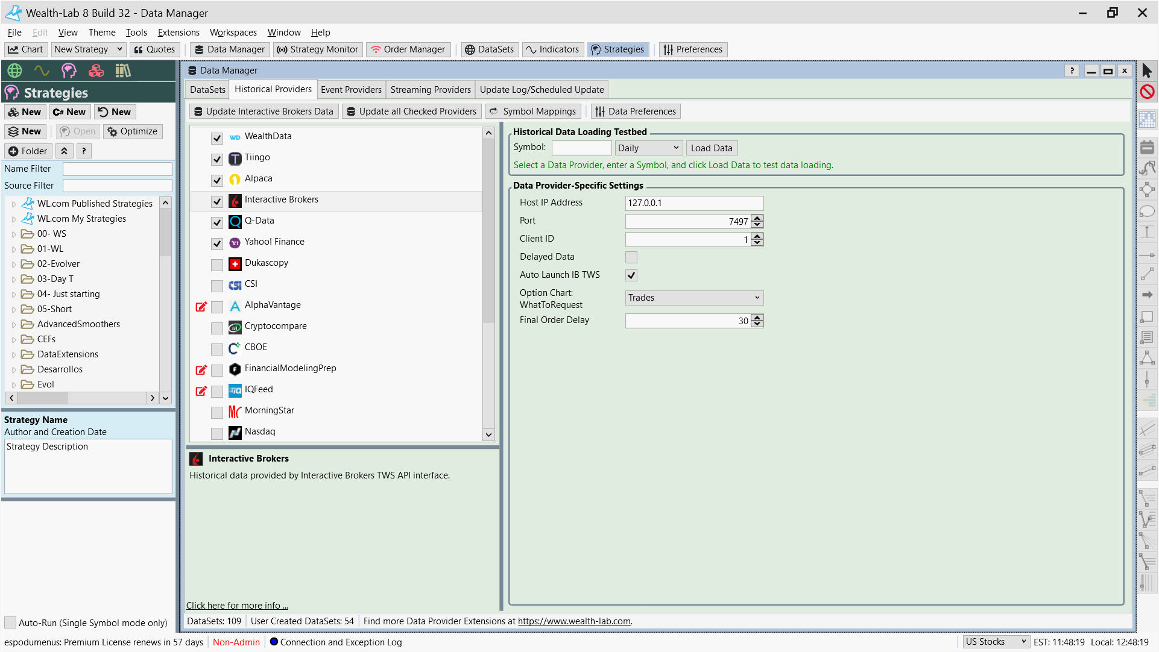Click the sine wave Indicators icon in the sidebar
This screenshot has width=1159, height=652.
[x=42, y=71]
